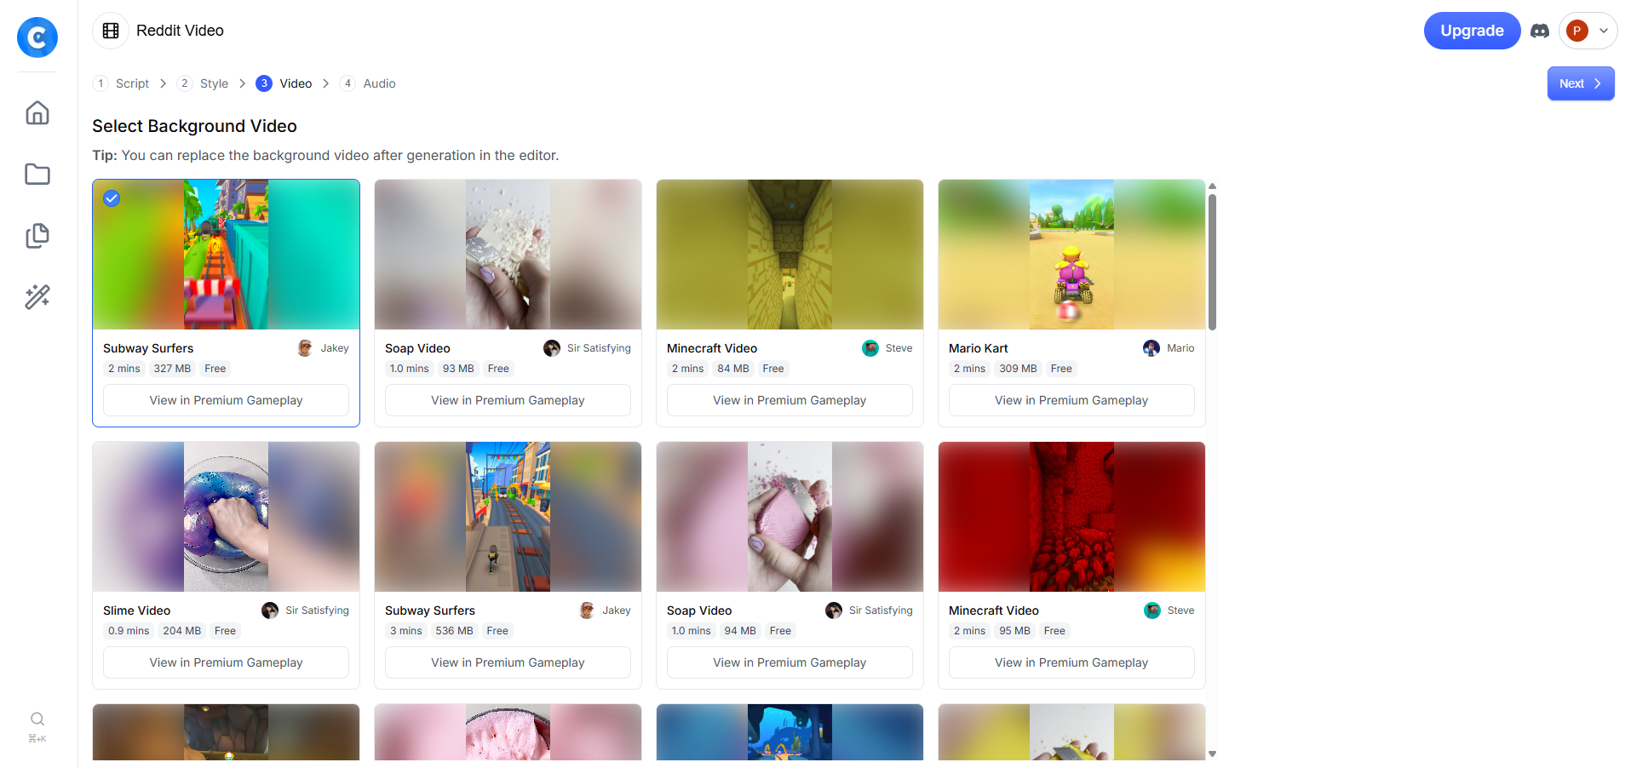1631x768 pixels.
Task: Click the scrollbar up arrow of video list
Action: point(1212,186)
